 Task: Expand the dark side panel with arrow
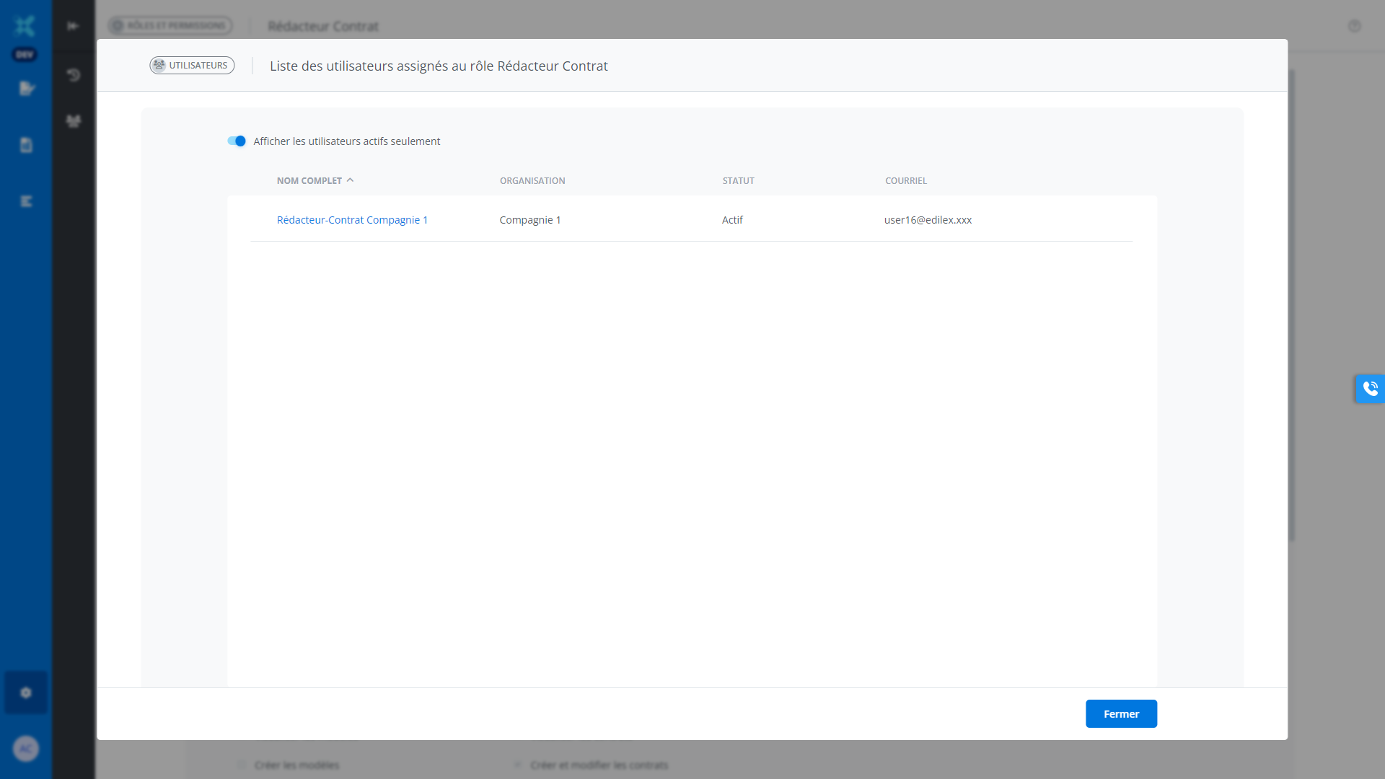click(73, 26)
